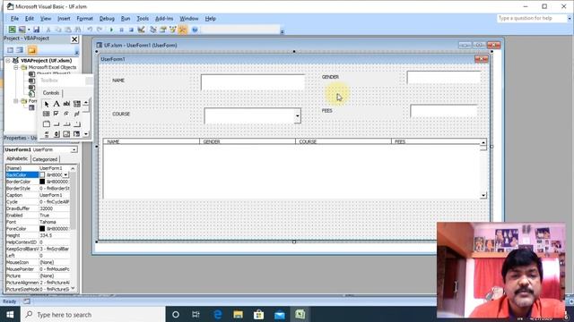
Task: Open Microsoft Edge from the taskbar
Action: point(217,314)
